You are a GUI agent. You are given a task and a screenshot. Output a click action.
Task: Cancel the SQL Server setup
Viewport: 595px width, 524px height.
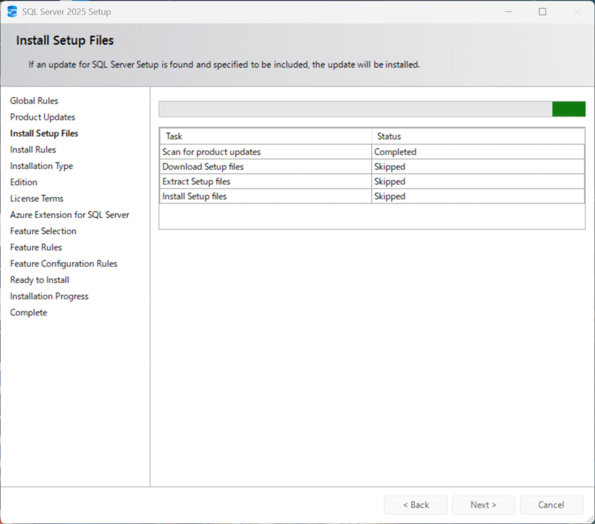point(551,505)
